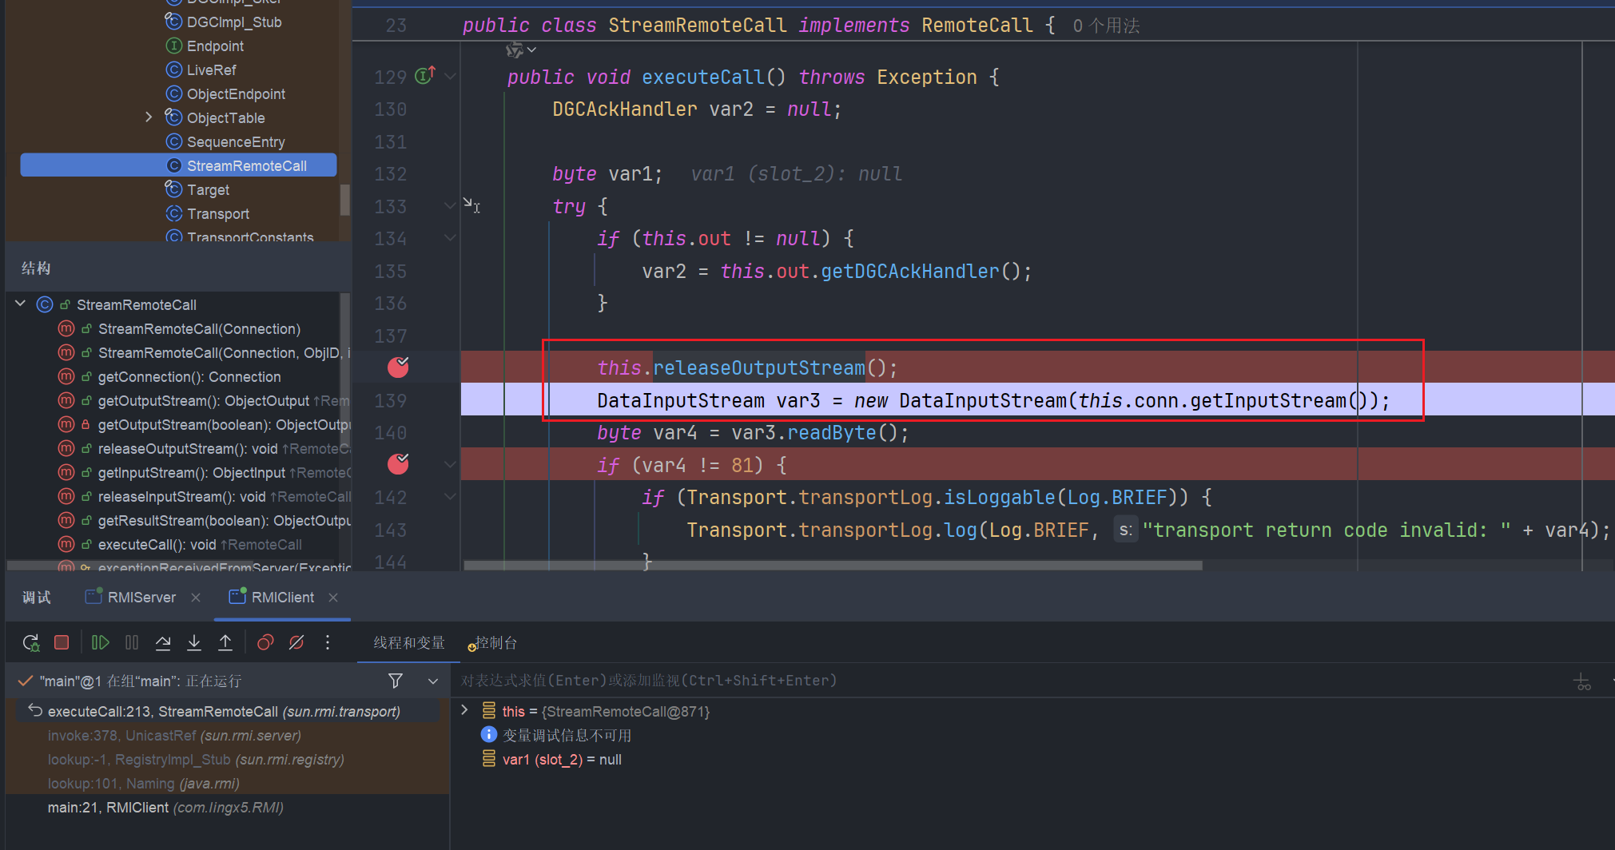
Task: Click the project tree vertical scrollbar
Action: tap(345, 200)
